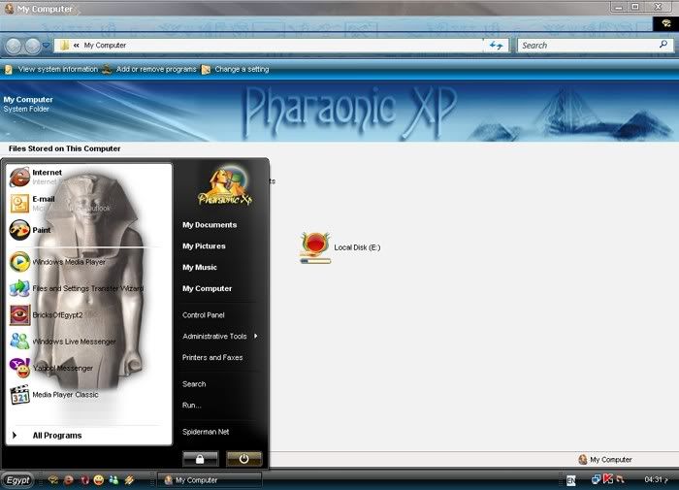Click first gold quick launch icon
Image resolution: width=679 pixels, height=490 pixels.
[53, 480]
